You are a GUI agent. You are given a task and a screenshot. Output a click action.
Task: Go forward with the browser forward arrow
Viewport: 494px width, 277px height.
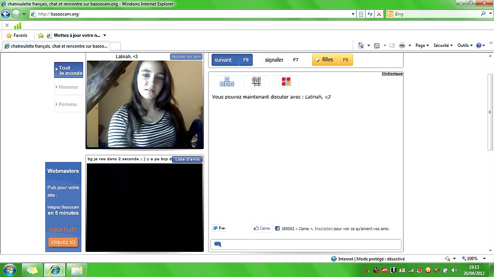click(16, 14)
